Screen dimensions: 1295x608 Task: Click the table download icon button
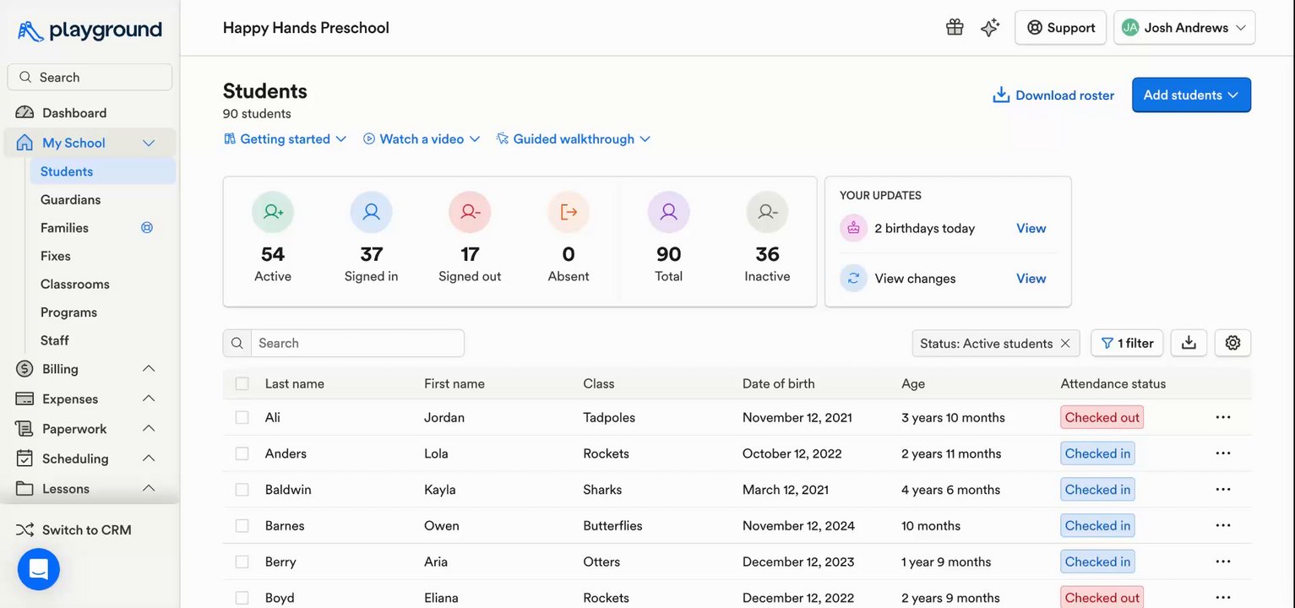click(1189, 343)
